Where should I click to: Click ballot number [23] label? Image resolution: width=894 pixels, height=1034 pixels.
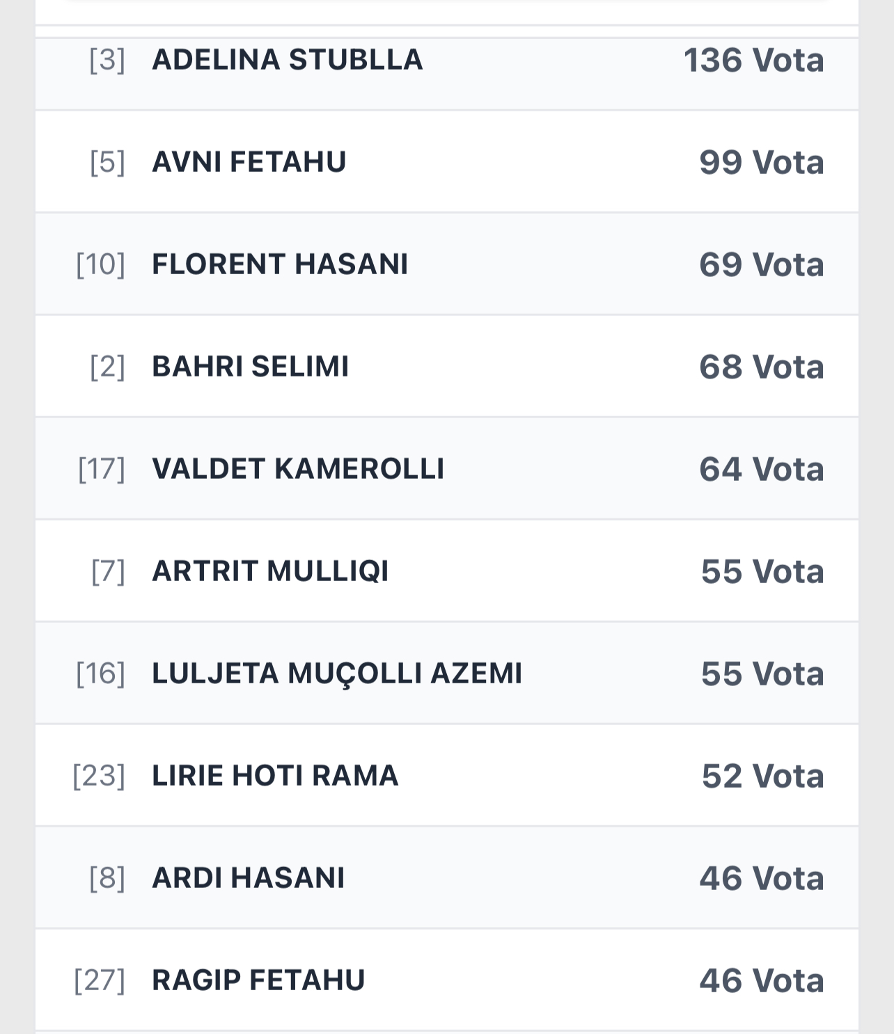point(99,776)
